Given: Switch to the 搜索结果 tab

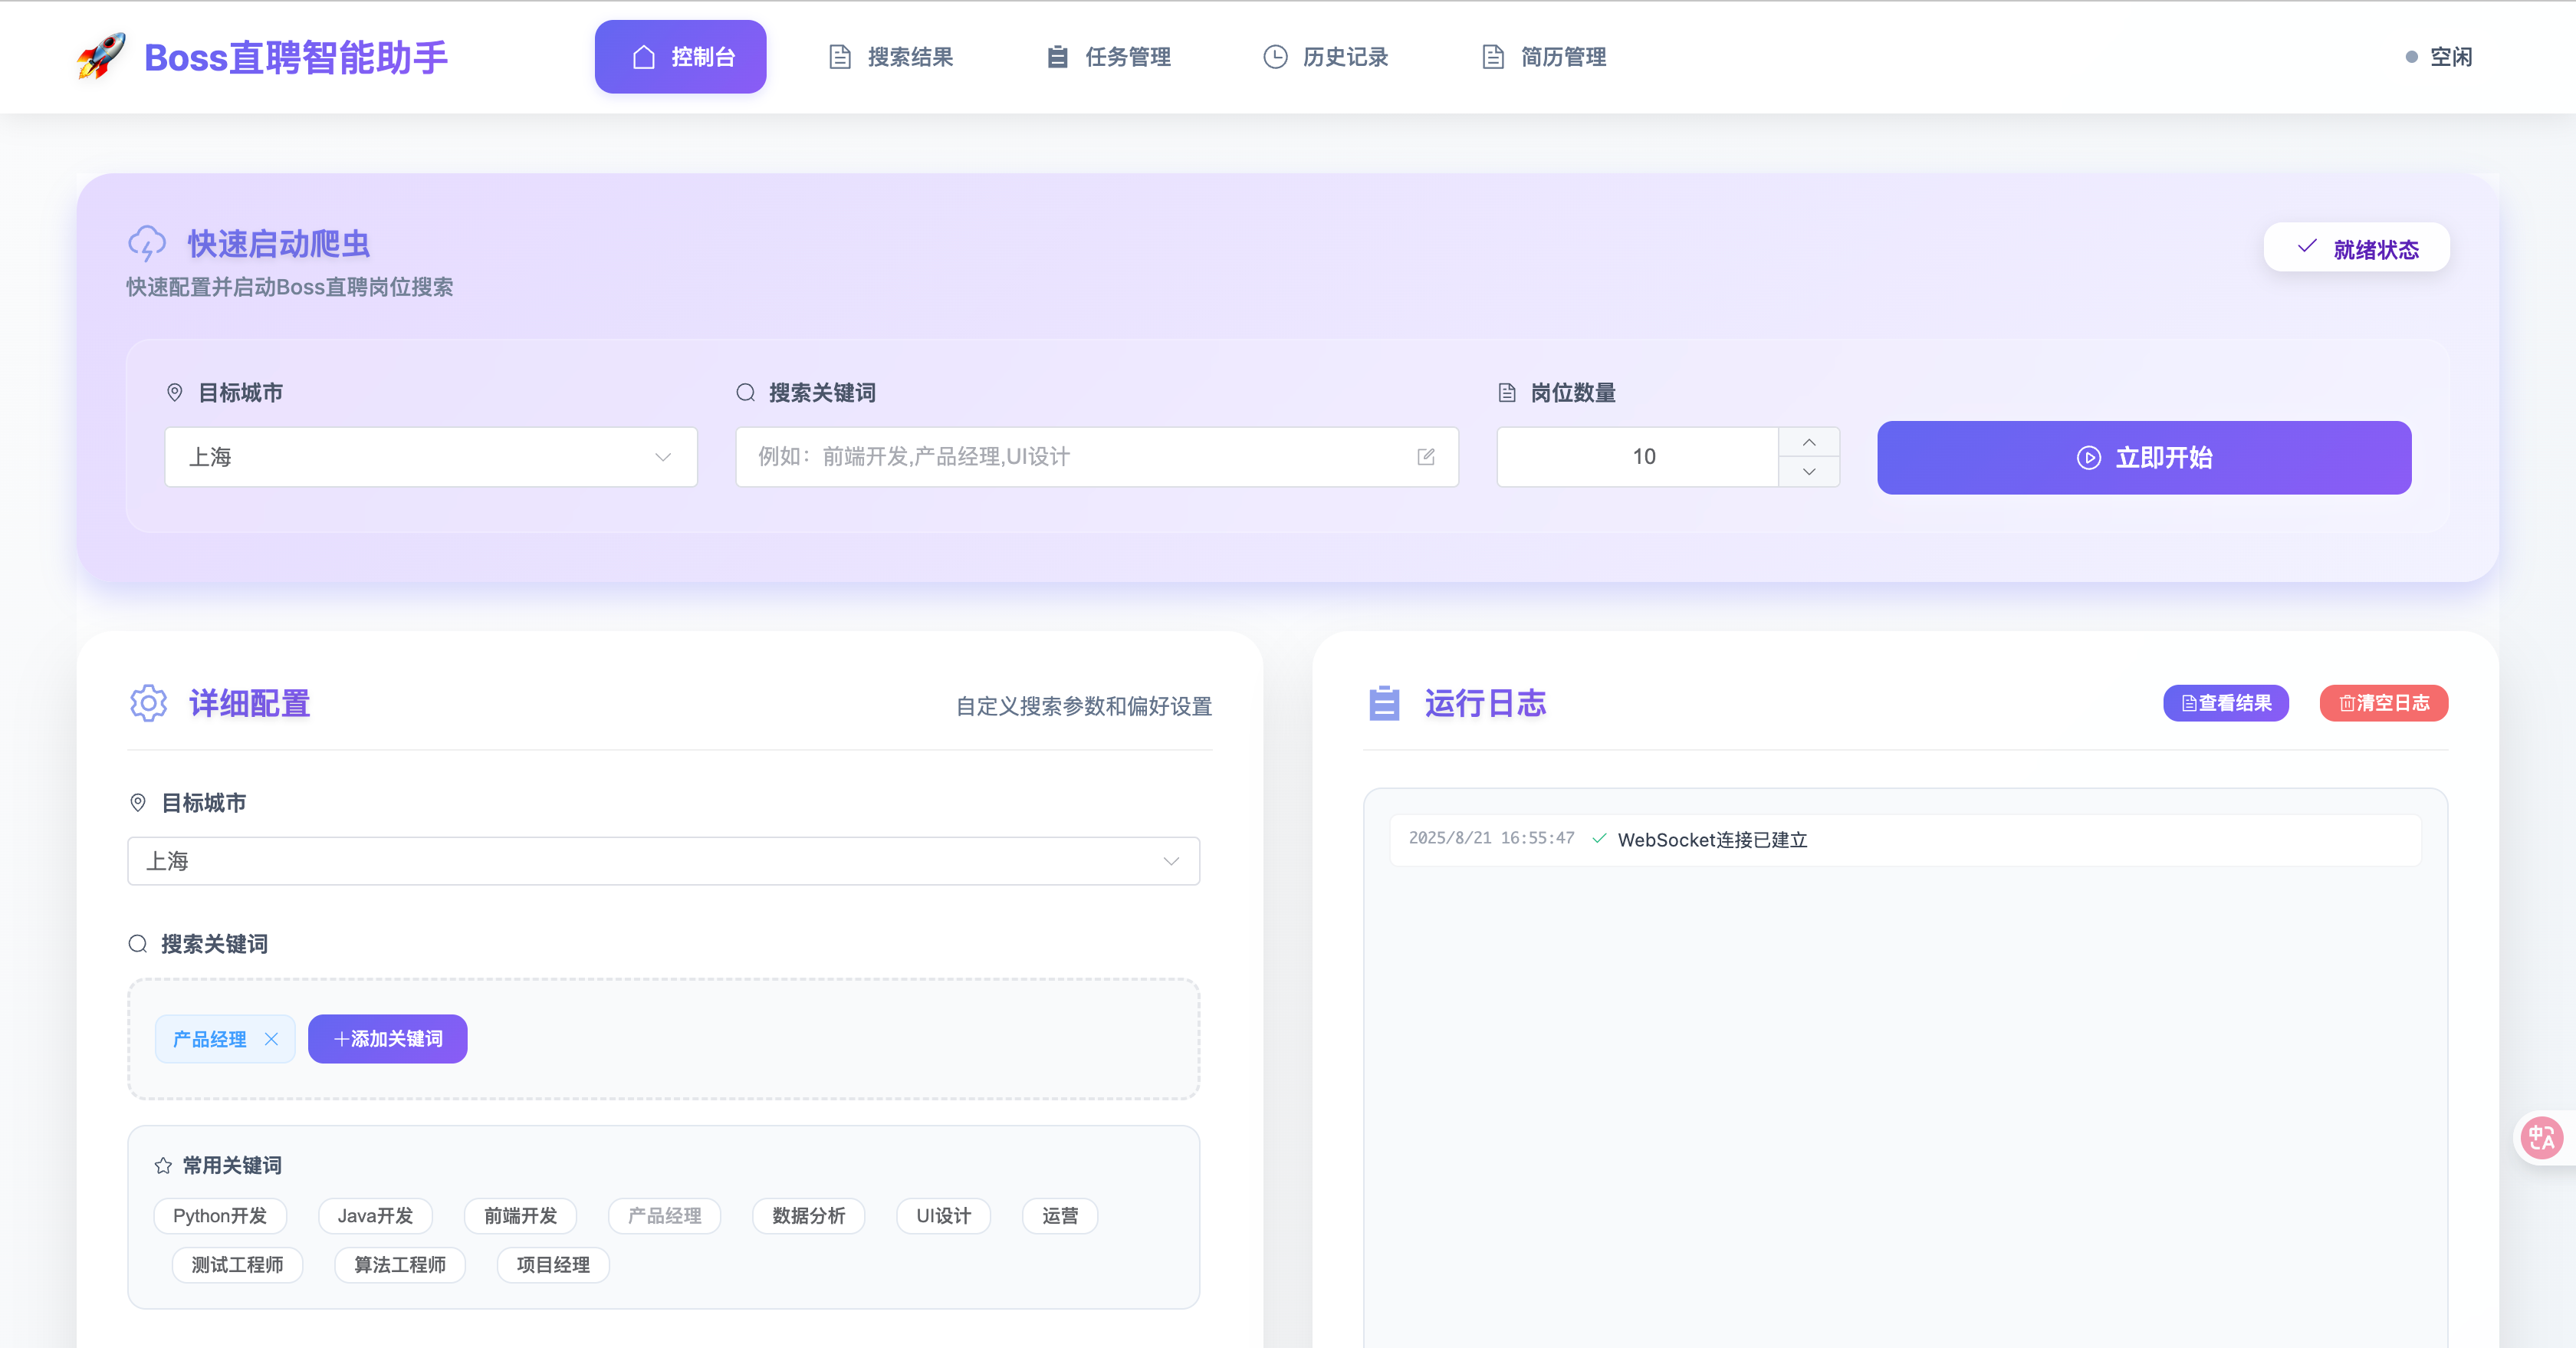Looking at the screenshot, I should [x=891, y=57].
